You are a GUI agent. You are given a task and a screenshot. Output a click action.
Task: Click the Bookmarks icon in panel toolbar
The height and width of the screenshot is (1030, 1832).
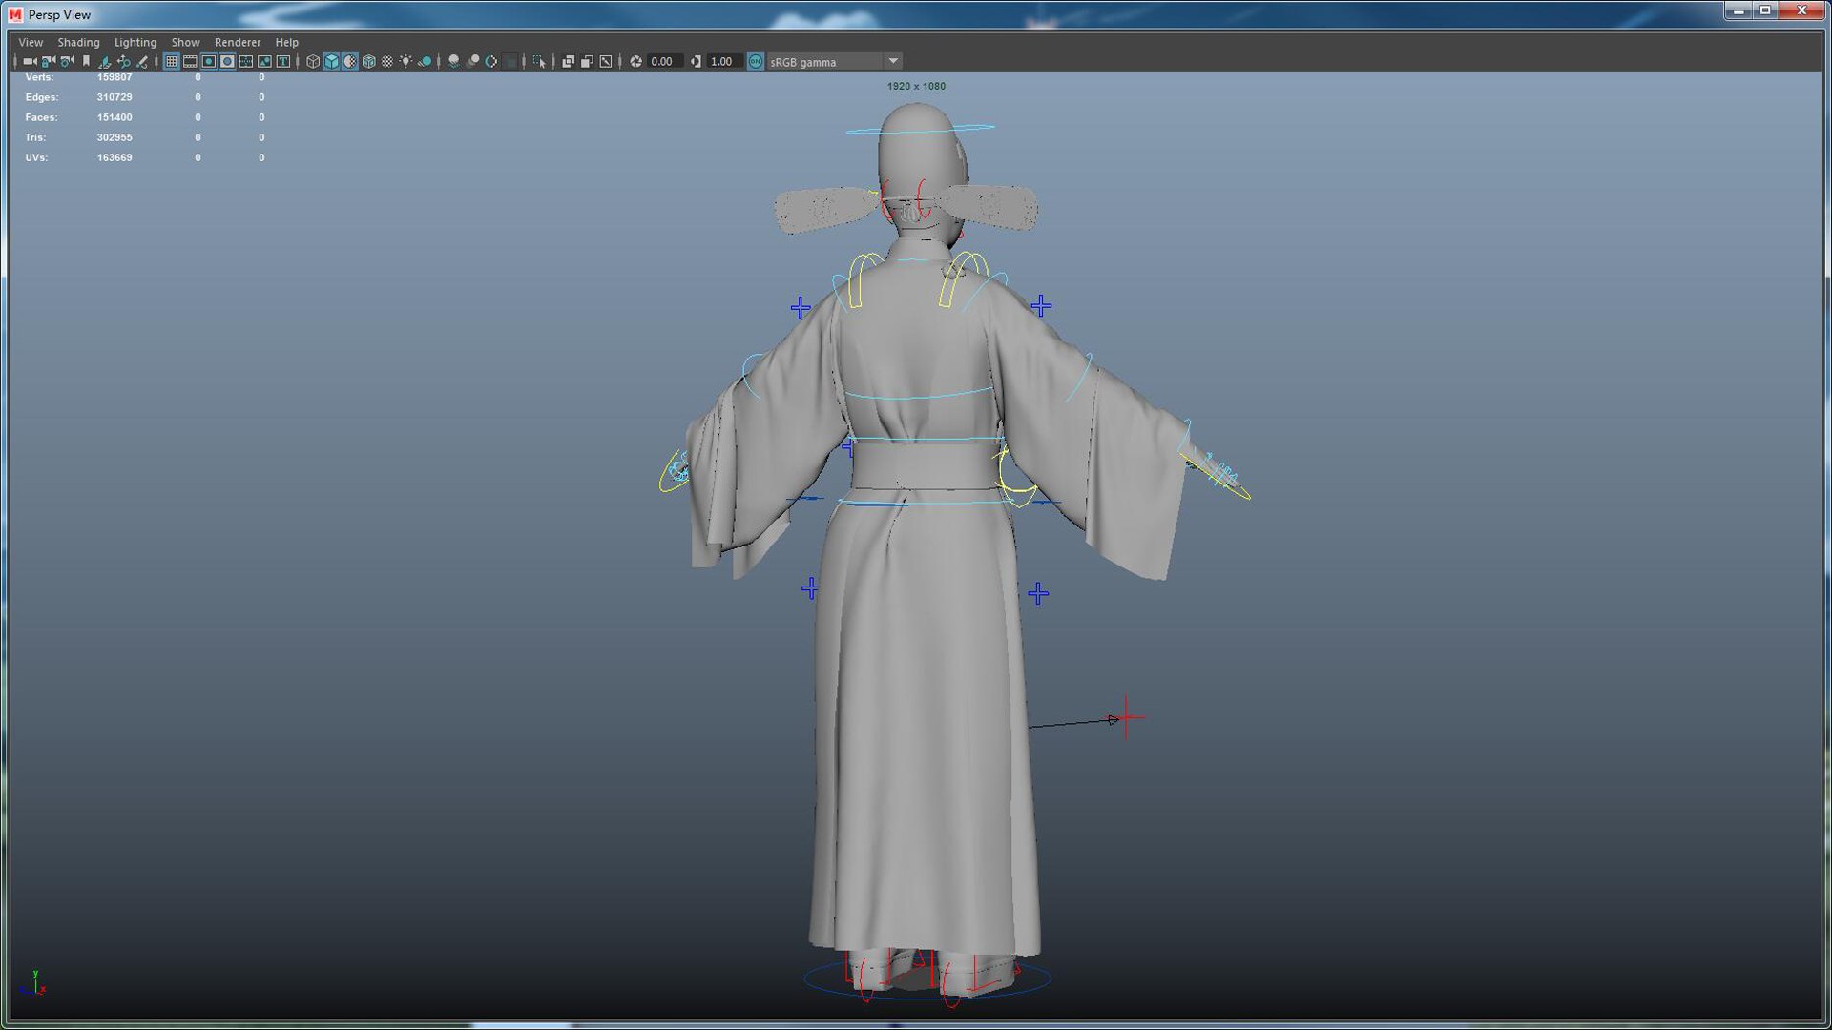point(86,61)
